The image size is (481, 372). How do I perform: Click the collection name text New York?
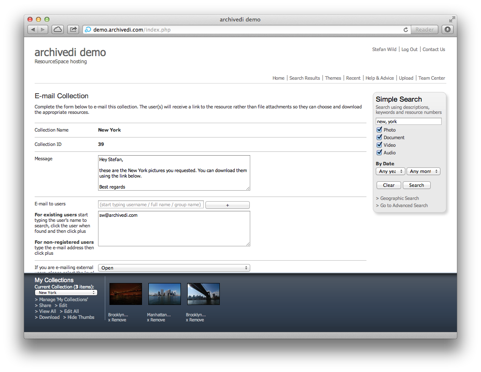point(109,130)
